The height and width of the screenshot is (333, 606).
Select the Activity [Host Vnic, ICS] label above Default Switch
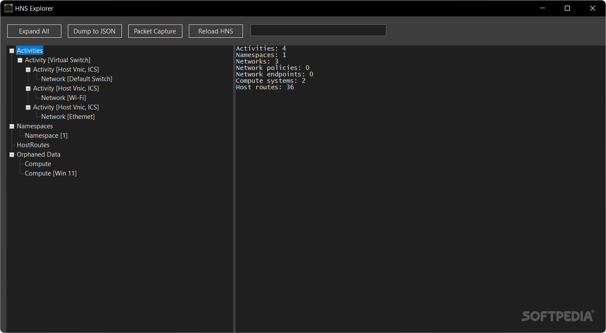[66, 70]
